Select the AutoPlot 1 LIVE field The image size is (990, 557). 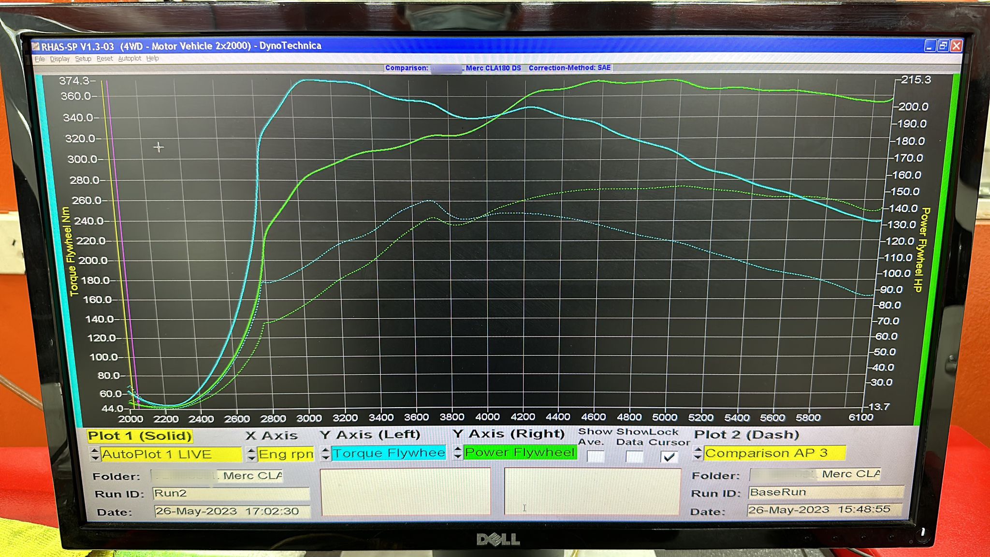click(x=171, y=454)
